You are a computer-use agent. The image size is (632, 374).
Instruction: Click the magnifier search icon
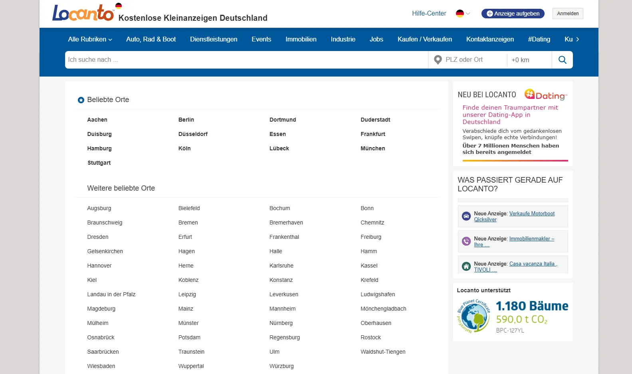pos(562,60)
